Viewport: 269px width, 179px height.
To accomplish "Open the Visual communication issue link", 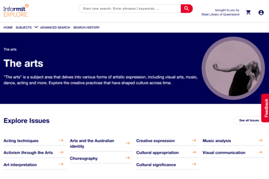I will tap(224, 153).
